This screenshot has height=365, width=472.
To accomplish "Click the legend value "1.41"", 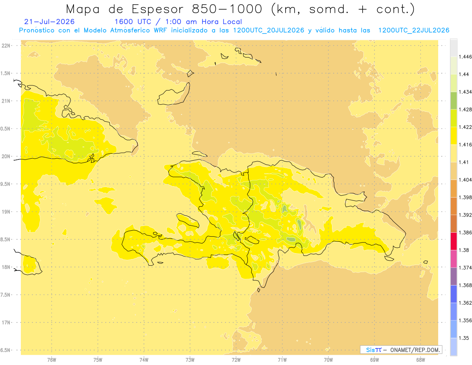I will click(464, 162).
